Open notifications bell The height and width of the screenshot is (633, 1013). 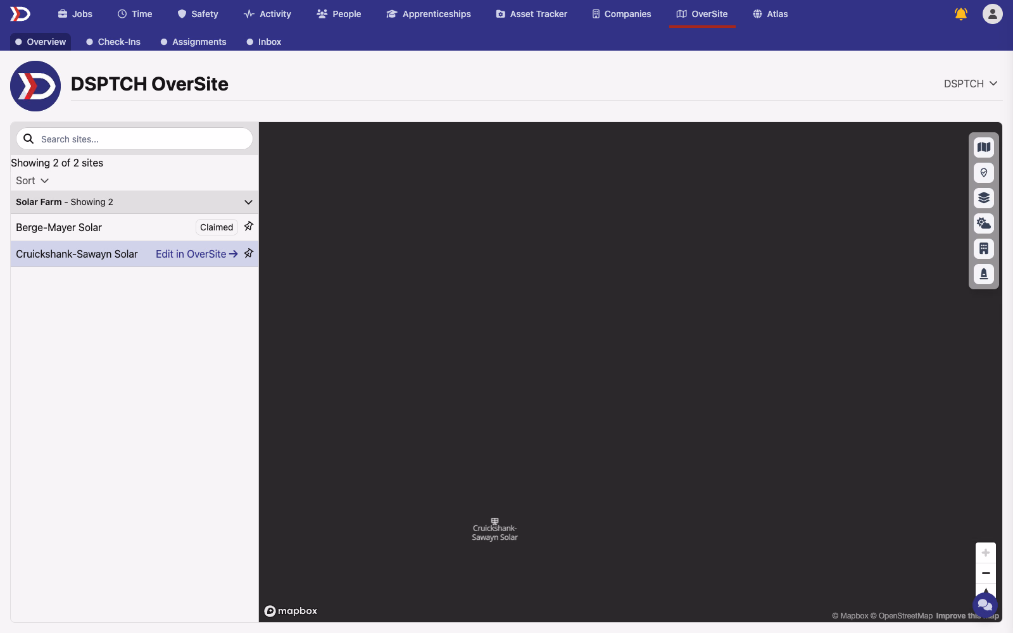click(x=961, y=14)
